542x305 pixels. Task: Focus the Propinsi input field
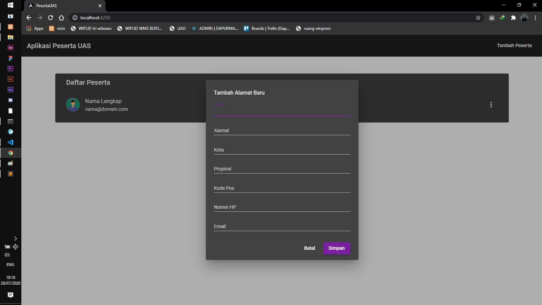pyautogui.click(x=282, y=169)
